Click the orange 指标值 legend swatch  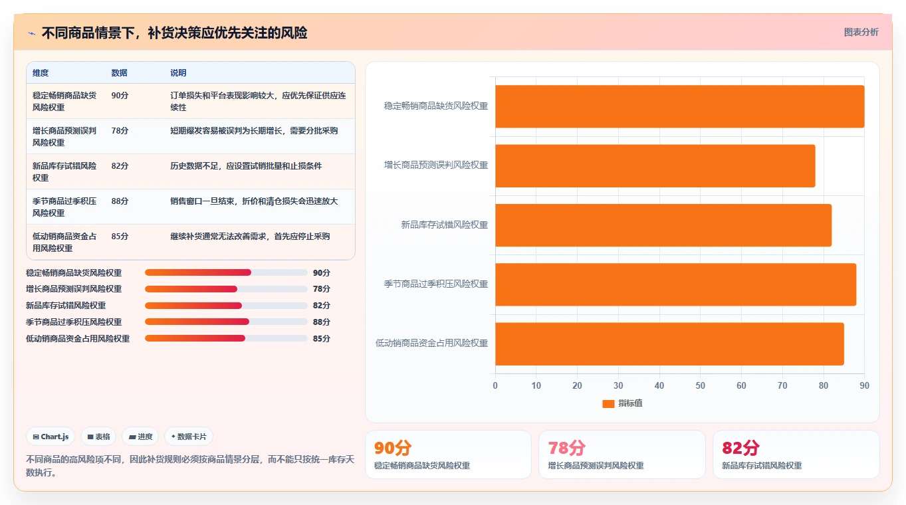(608, 403)
